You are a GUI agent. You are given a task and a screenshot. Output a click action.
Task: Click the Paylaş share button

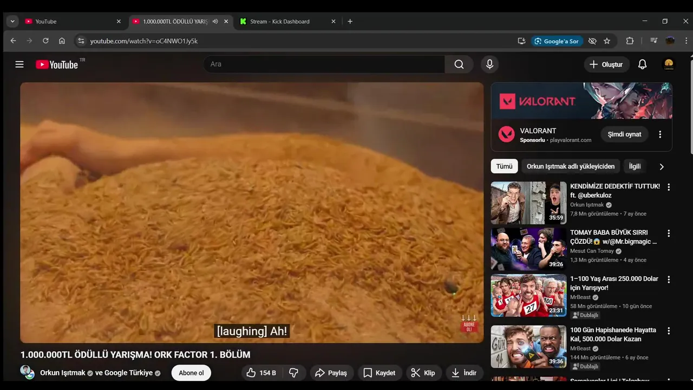coord(331,373)
